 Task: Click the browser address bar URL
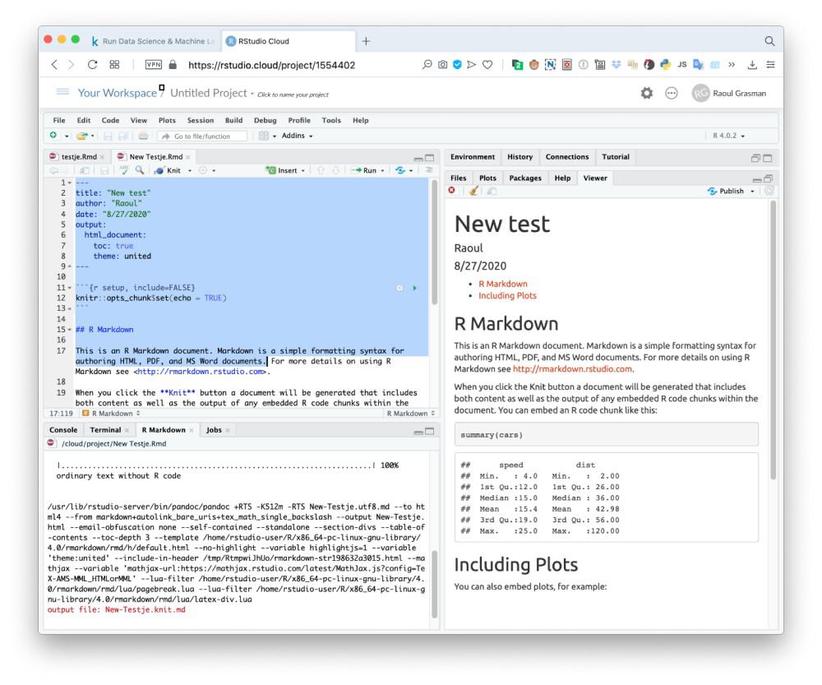[x=271, y=65]
